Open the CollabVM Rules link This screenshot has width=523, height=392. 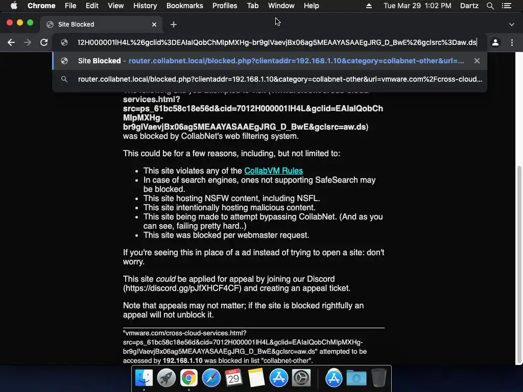(274, 170)
